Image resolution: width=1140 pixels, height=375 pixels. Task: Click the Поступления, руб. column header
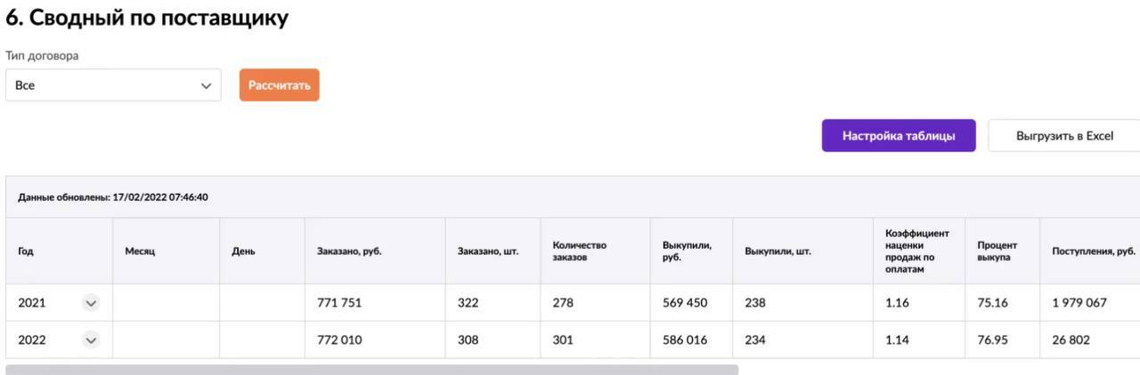pyautogui.click(x=1093, y=251)
